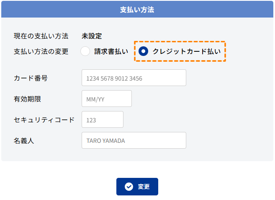Focus the カード番号 input field
The image size is (275, 200).
coord(134,78)
